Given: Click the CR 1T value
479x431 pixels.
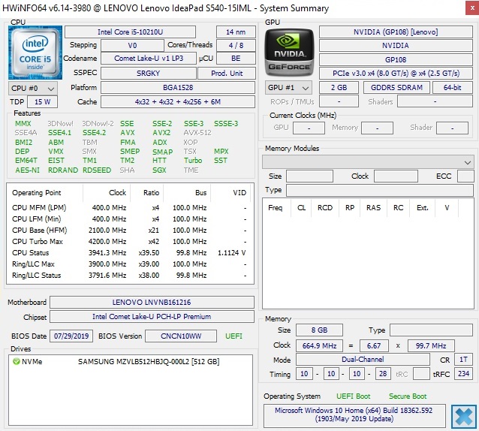Looking at the screenshot, I should (463, 360).
